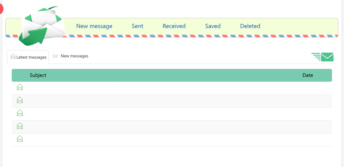The width and height of the screenshot is (344, 167).
Task: Go to the Sent folder
Action: point(138,26)
